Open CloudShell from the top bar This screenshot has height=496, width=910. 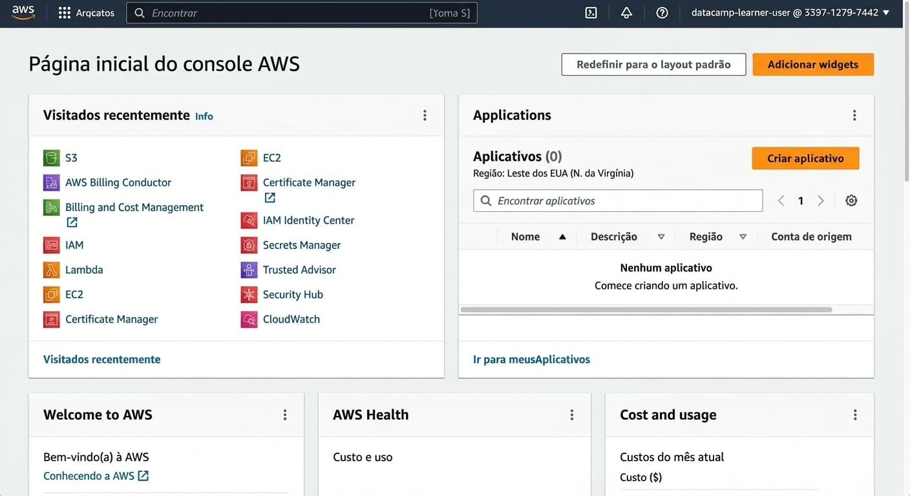pyautogui.click(x=591, y=13)
